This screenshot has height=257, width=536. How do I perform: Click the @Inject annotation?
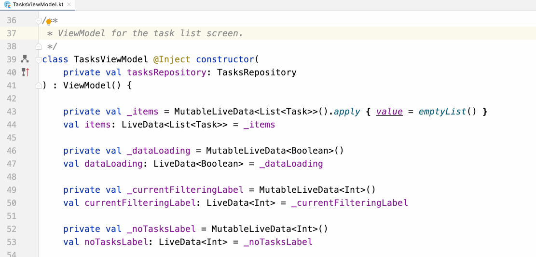tap(172, 59)
